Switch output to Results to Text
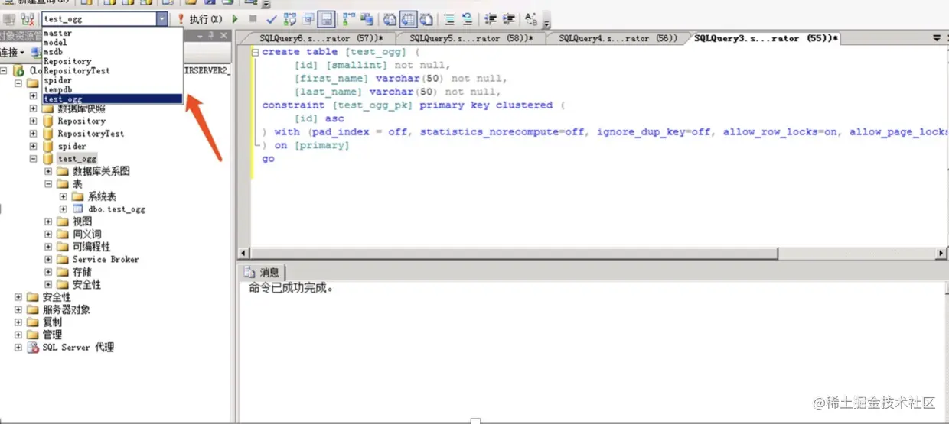 click(390, 19)
